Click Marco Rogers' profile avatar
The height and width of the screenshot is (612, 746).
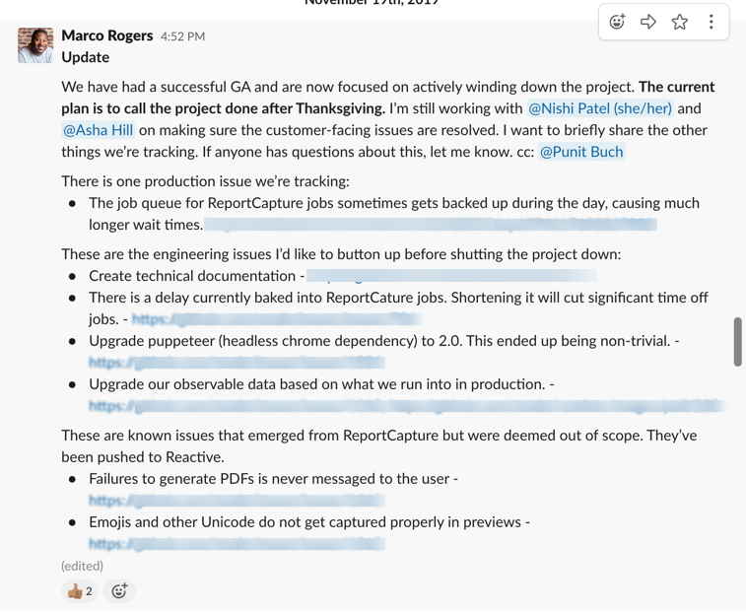click(x=35, y=45)
